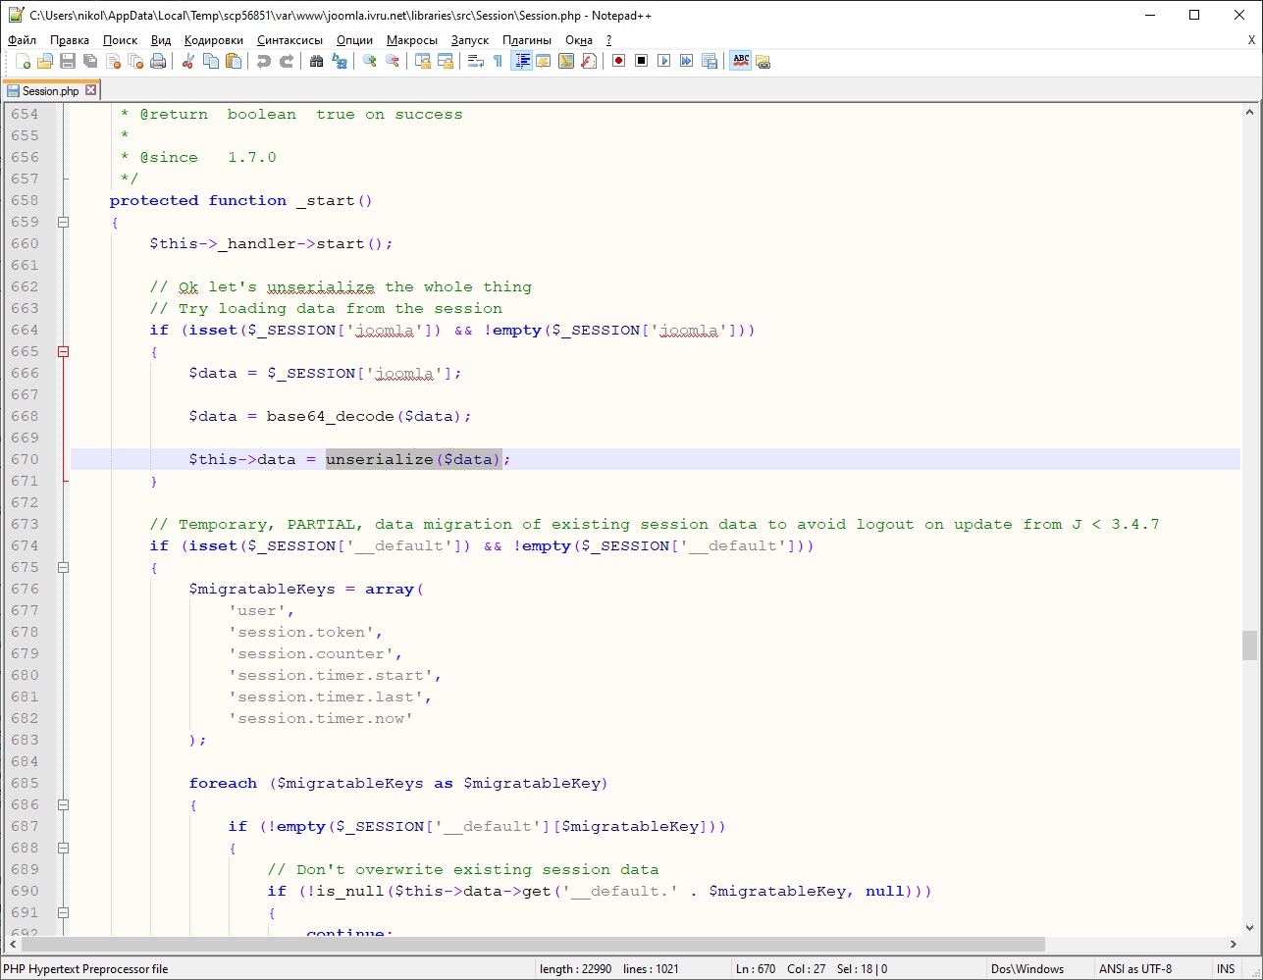Create a new document from the toolbar

(x=23, y=62)
